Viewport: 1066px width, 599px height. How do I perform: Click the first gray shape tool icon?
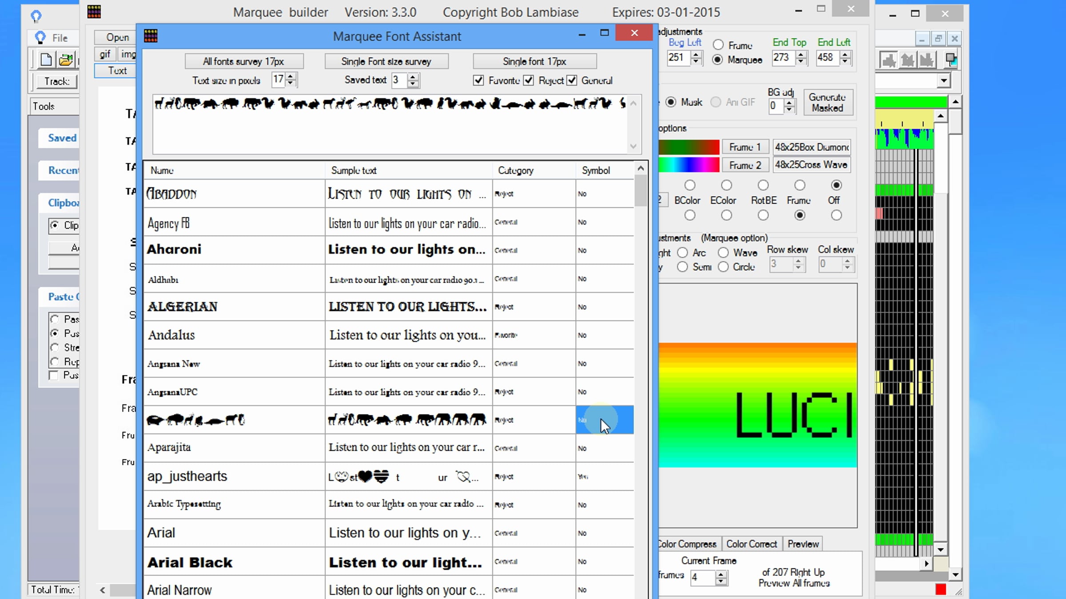pyautogui.click(x=889, y=59)
